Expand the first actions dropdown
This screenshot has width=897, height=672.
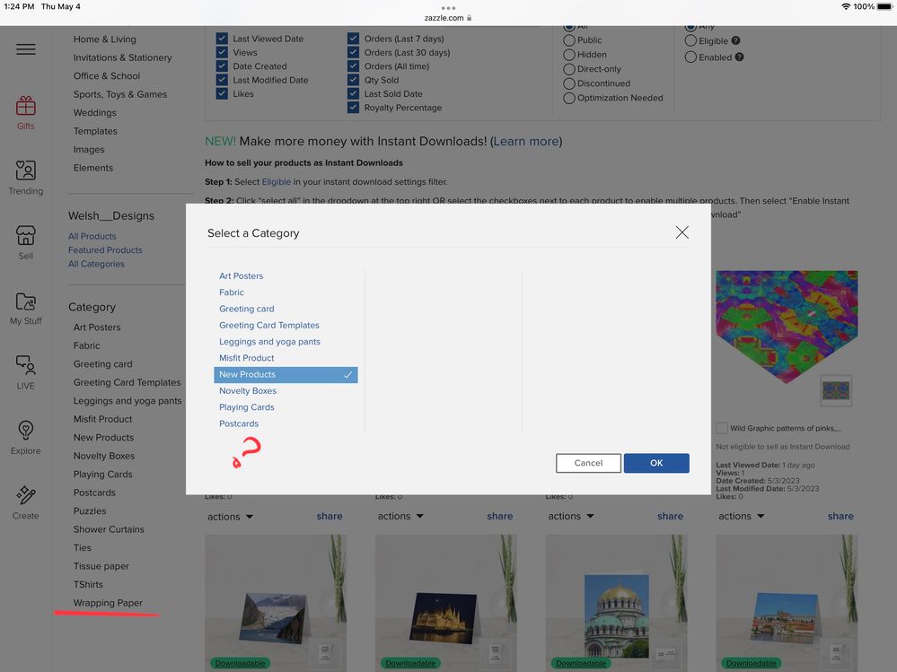pos(230,517)
